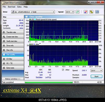Click the yellow copy toolbar icon
Viewport: 105px width, 102px height.
pos(91,12)
